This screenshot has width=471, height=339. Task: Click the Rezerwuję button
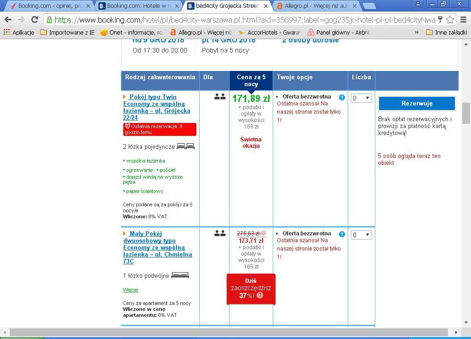click(x=417, y=104)
